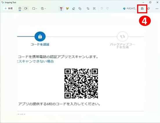The width and height of the screenshot is (160, 123).
Task: Switch to video recording mode icon
Action: click(26, 8)
